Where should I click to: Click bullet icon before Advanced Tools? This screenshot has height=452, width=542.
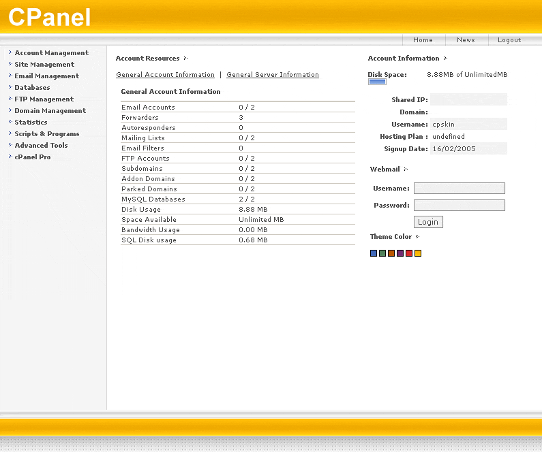click(10, 145)
